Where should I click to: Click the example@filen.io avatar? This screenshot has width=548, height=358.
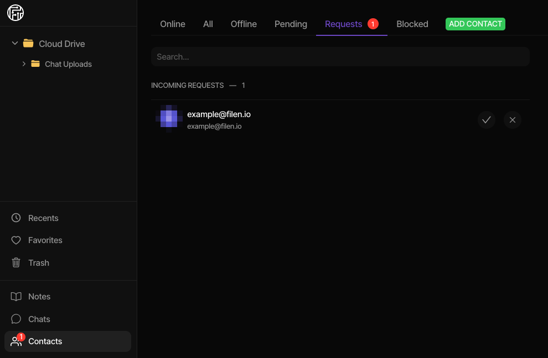point(169,119)
